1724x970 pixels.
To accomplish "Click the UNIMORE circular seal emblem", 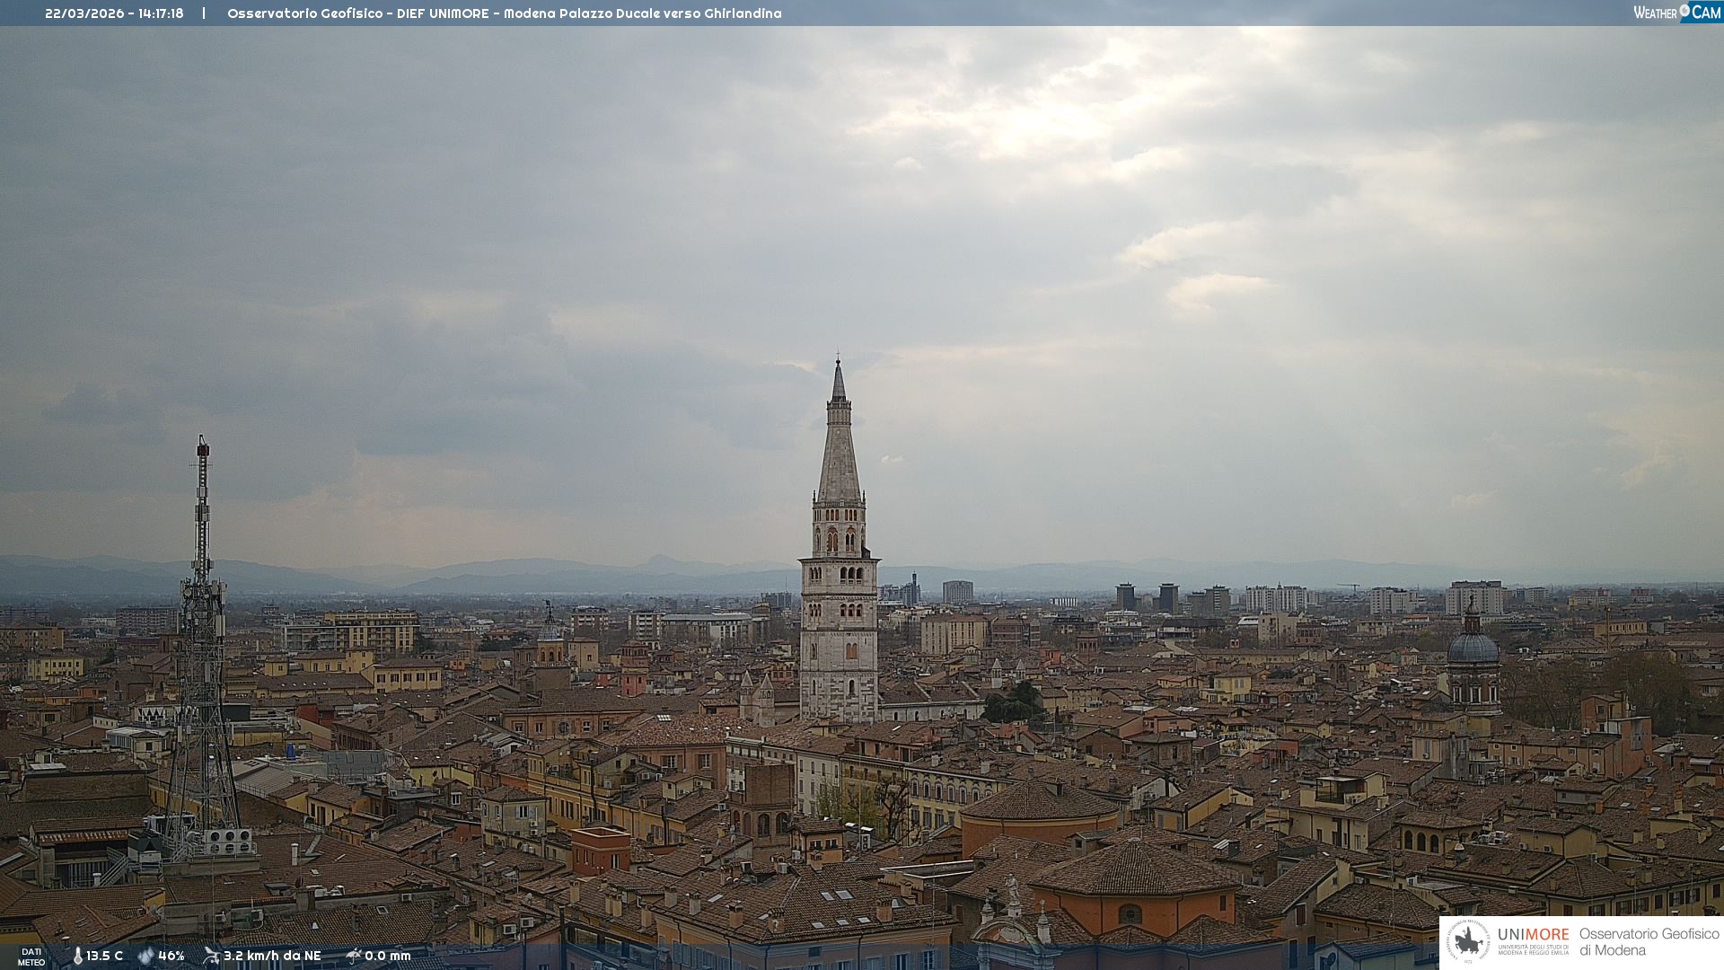I will tap(1468, 941).
